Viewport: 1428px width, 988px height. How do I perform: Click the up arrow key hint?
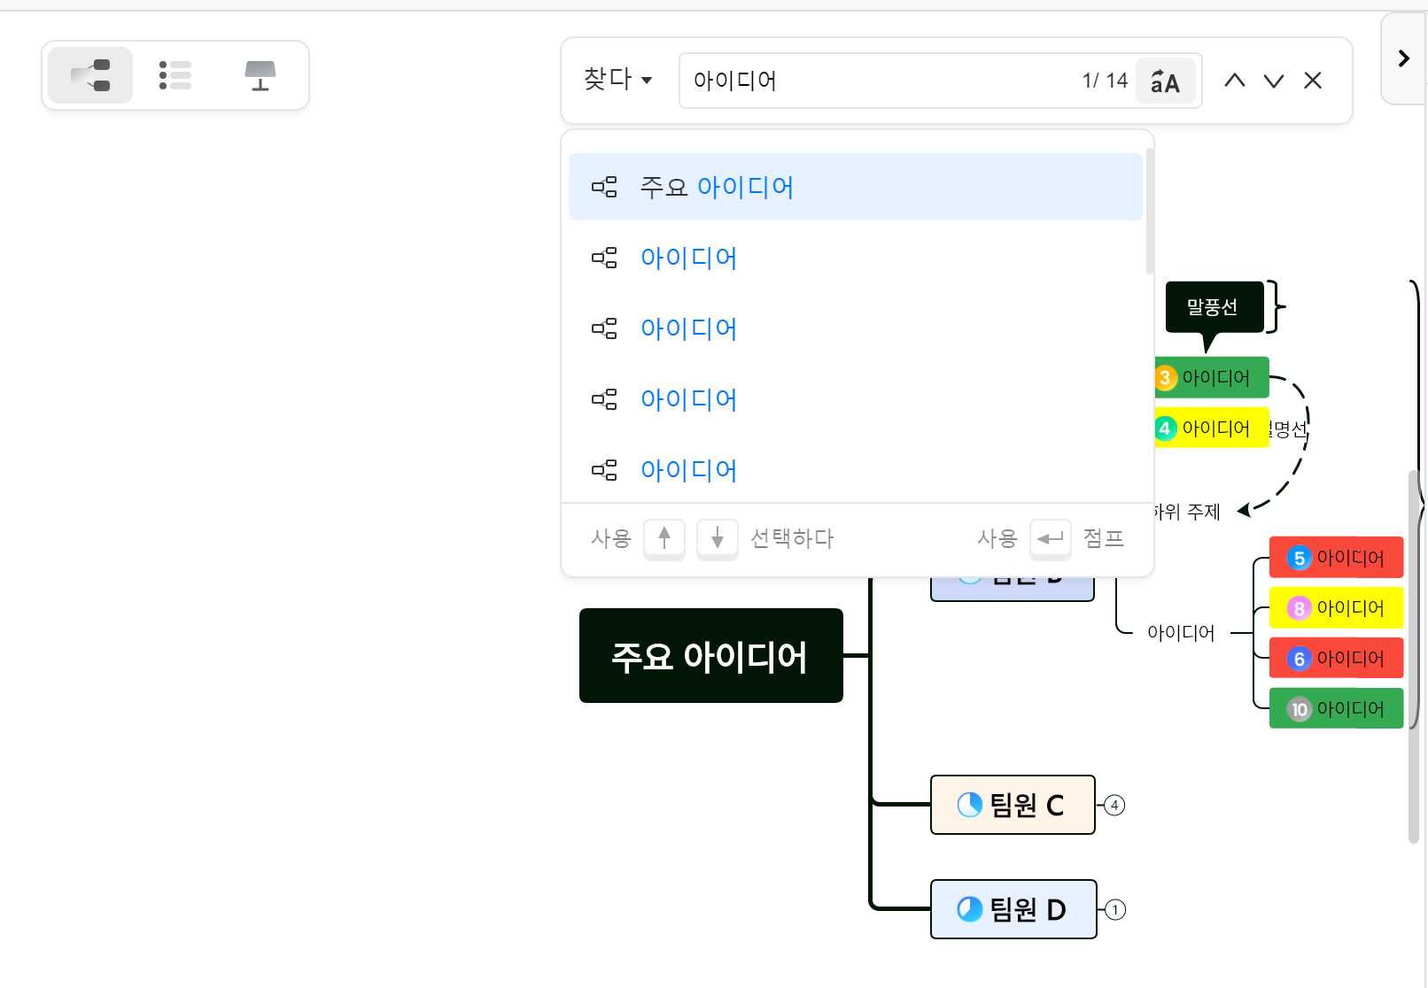[x=664, y=537]
